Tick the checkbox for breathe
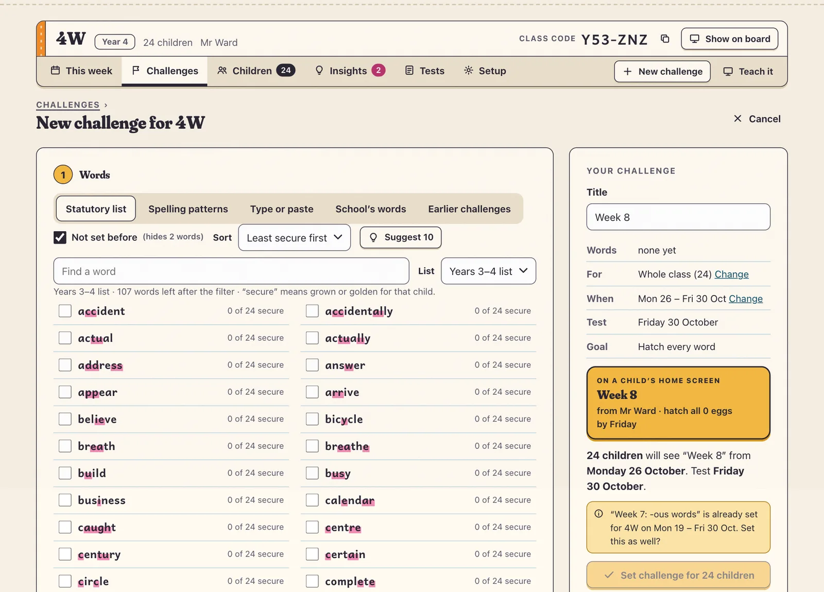This screenshot has width=824, height=592. coord(312,446)
